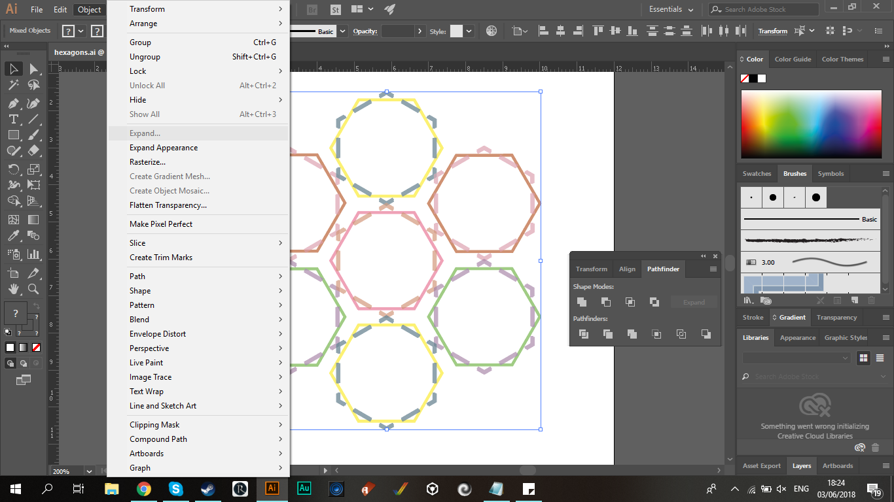
Task: Open the Arrange Documents dropdown
Action: tap(361, 9)
